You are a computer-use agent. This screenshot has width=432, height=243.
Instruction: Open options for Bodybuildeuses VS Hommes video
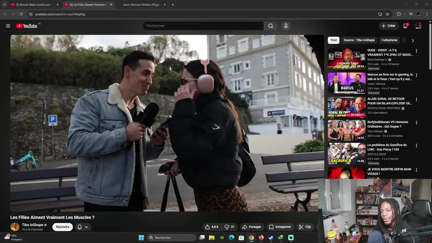point(416,123)
